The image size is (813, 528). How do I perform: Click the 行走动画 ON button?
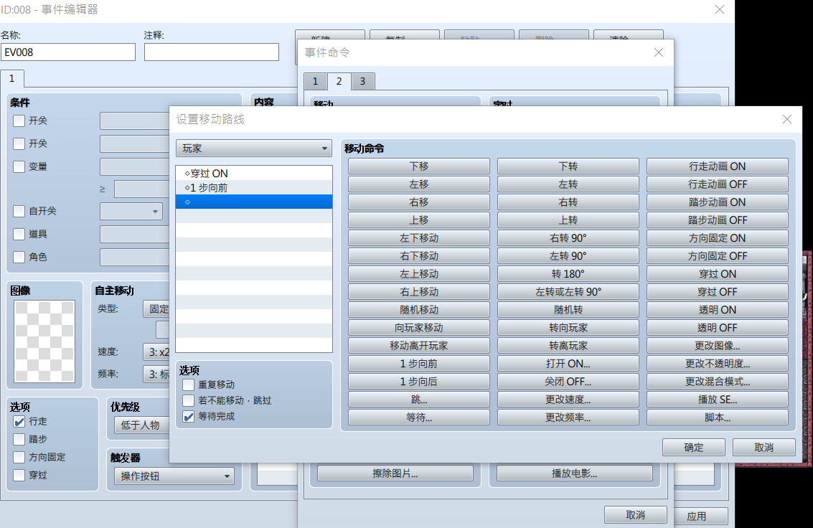(717, 166)
